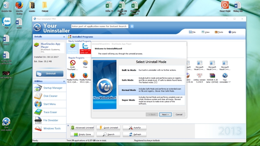Choose Built-in Mode uninstall option
The height and width of the screenshot is (146, 260).
[x=152, y=70]
